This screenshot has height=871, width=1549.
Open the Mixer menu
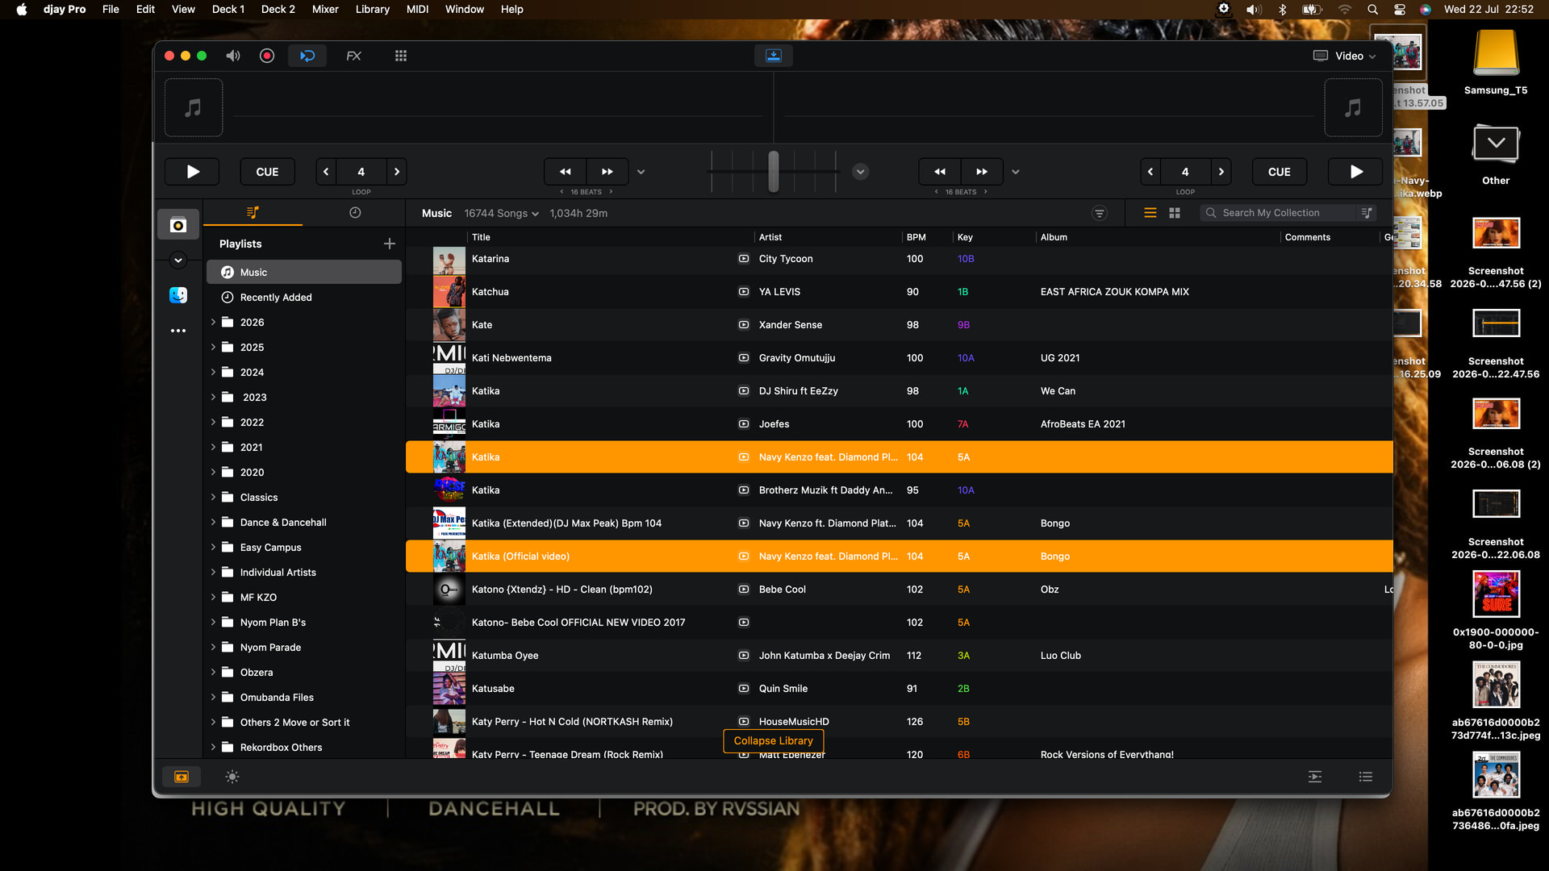[325, 10]
